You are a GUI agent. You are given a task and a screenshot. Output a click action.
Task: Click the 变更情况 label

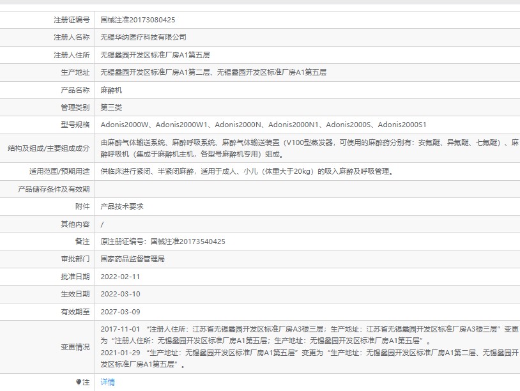pos(75,347)
